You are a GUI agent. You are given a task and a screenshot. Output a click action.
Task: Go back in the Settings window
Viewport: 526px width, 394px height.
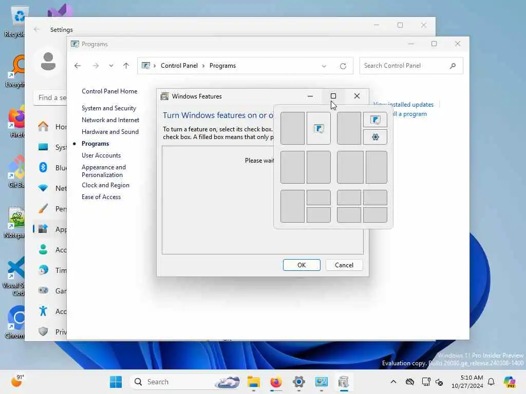click(x=36, y=29)
